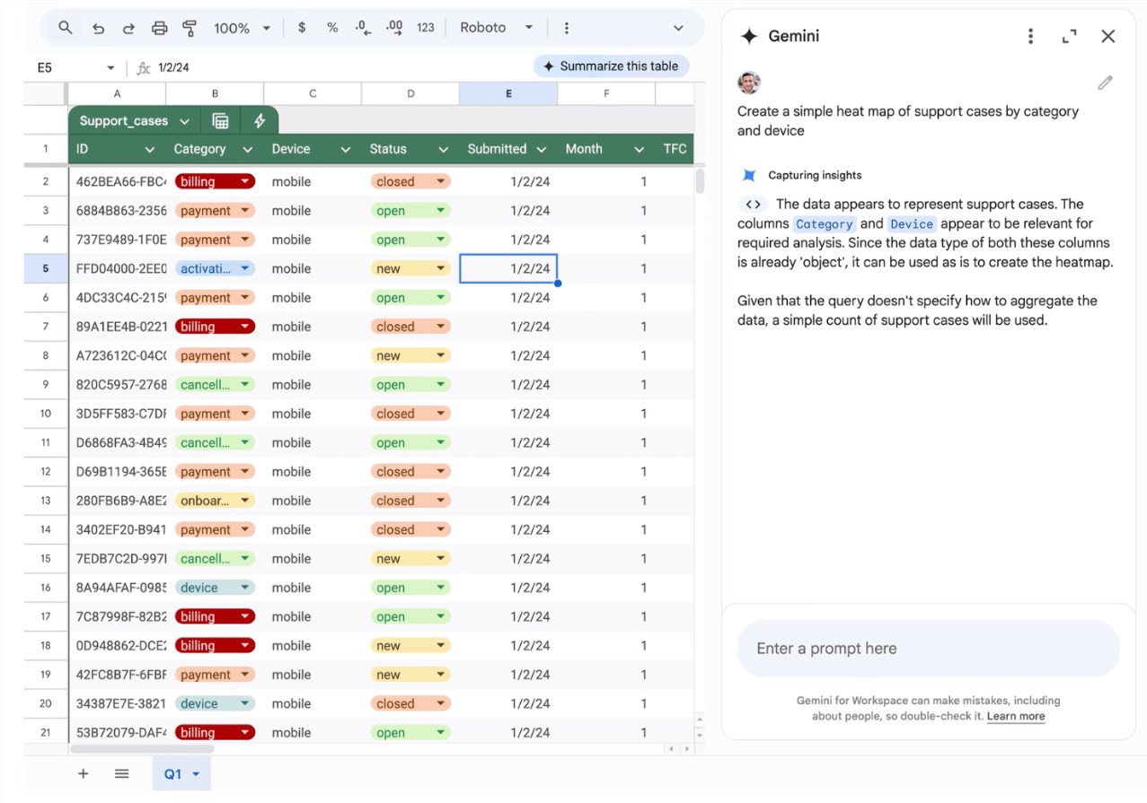The width and height of the screenshot is (1147, 803).
Task: Open the Roboto font dropdown
Action: coord(497,28)
